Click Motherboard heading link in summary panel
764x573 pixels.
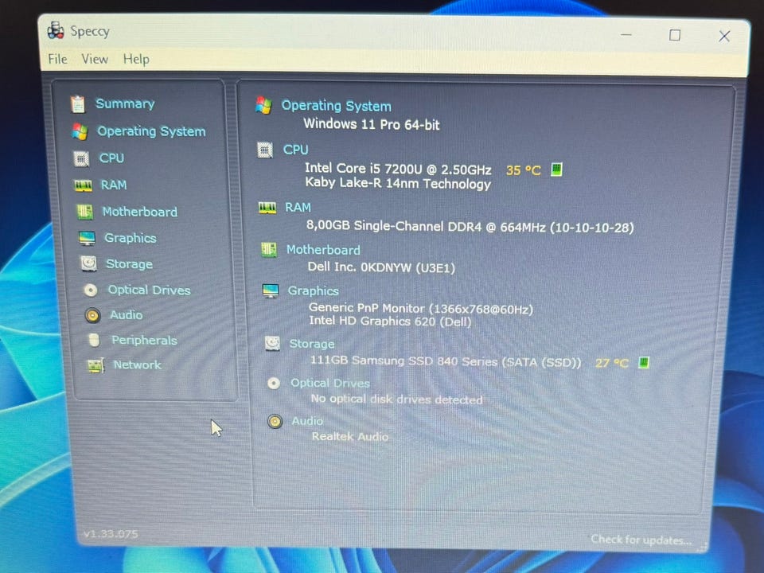[323, 250]
